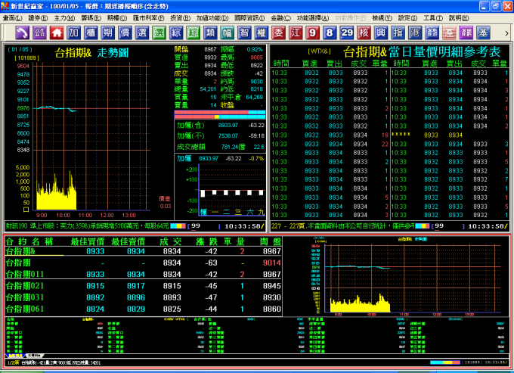This screenshot has height=373, width=514.
Task: Click the 價 toolbar icon
Action: click(125, 33)
